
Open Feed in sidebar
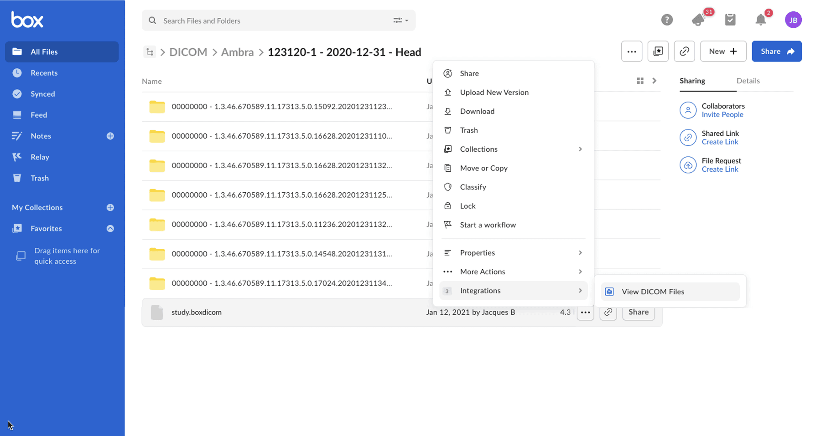pyautogui.click(x=62, y=115)
